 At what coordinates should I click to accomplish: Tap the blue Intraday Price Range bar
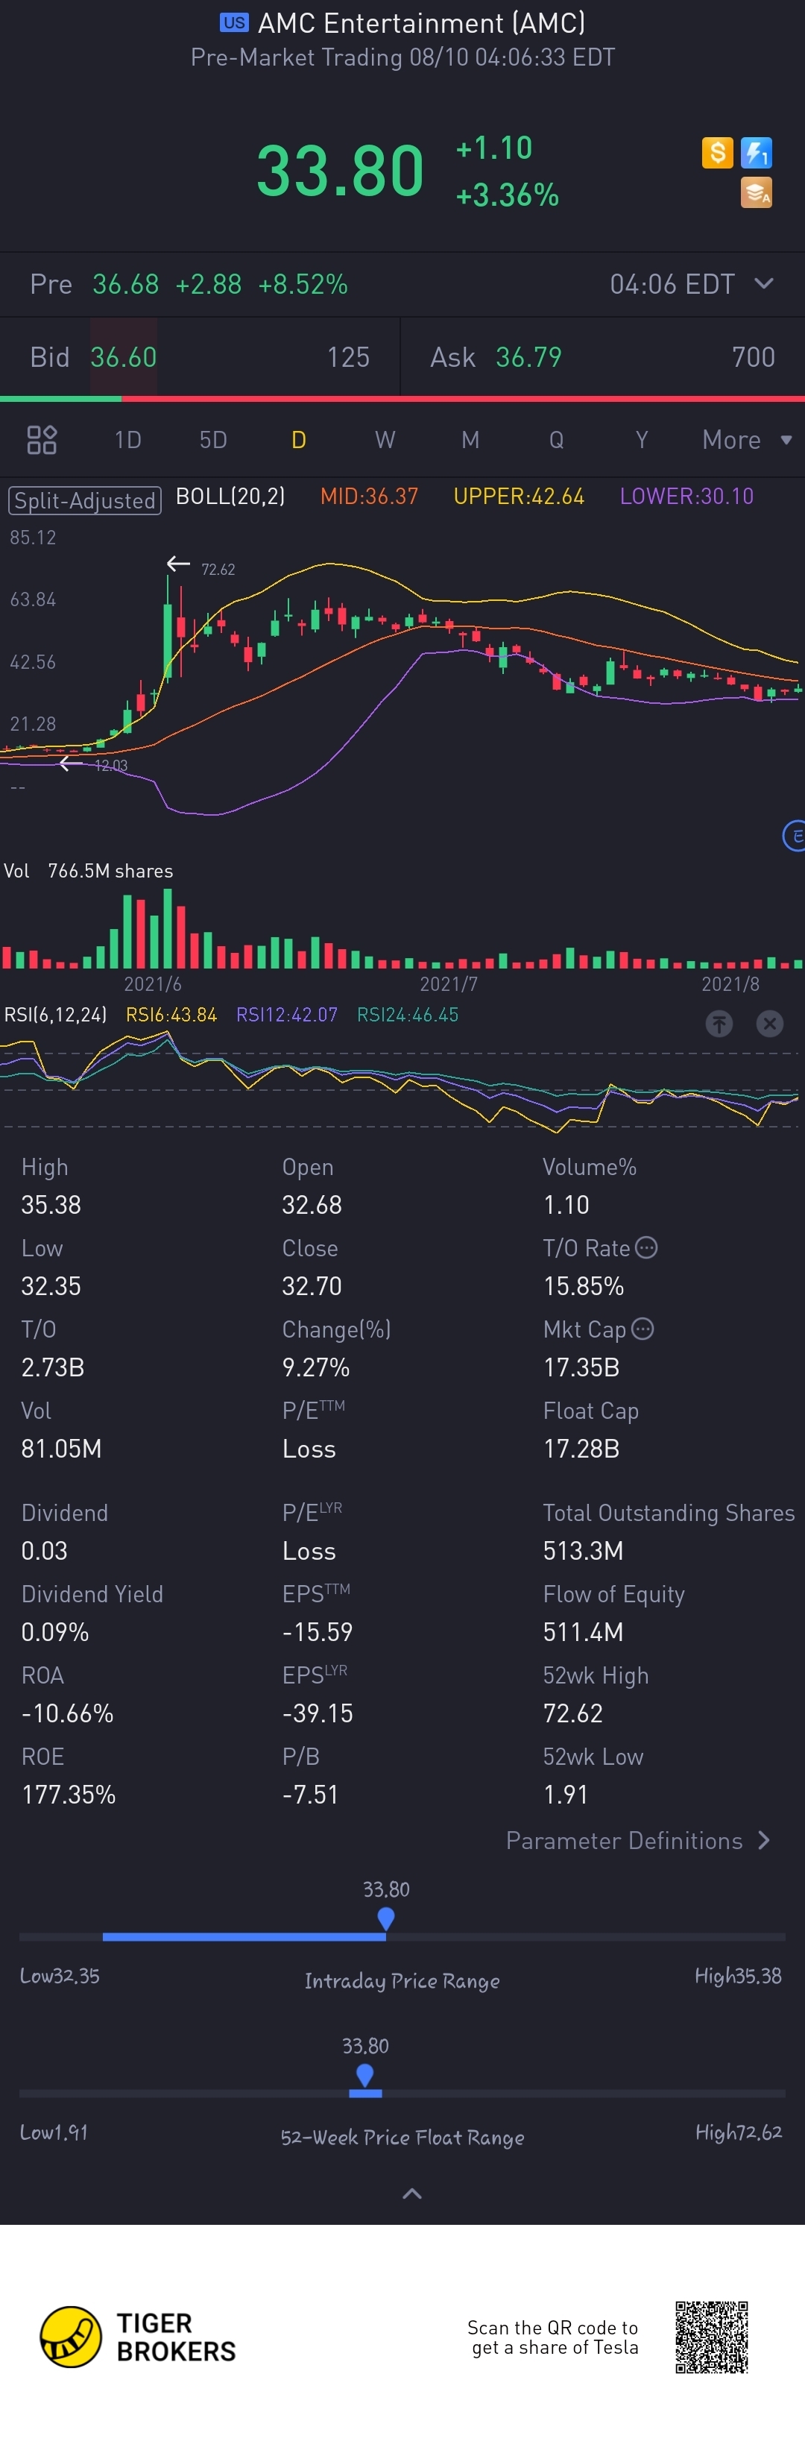[x=244, y=1936]
